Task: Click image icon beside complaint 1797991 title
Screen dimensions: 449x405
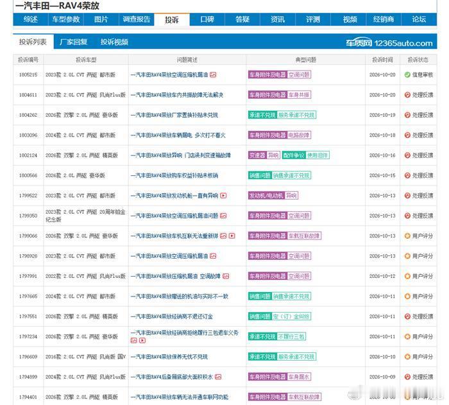Action: tap(226, 276)
